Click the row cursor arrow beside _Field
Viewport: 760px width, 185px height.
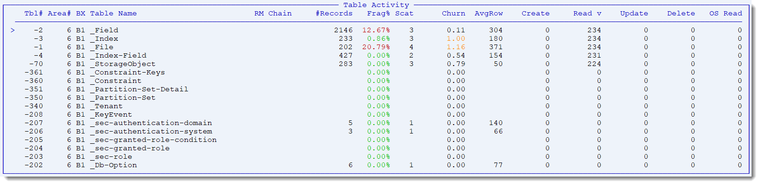point(13,30)
